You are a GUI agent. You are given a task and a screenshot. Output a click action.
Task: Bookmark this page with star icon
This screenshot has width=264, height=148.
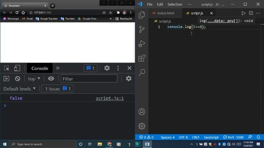click(x=111, y=13)
